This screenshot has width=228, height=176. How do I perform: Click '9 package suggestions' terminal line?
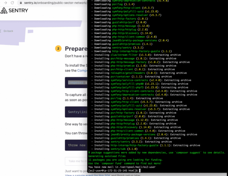pyautogui.click(x=157, y=153)
